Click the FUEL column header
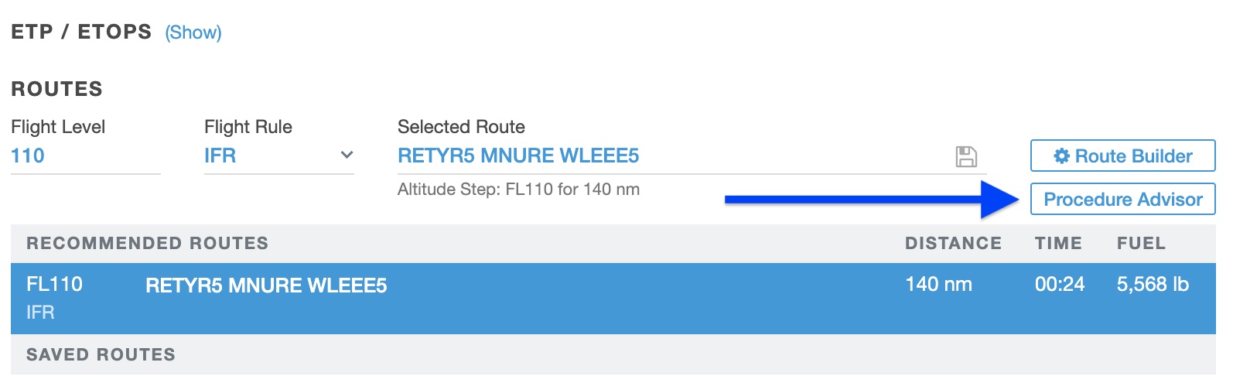 pos(1141,243)
